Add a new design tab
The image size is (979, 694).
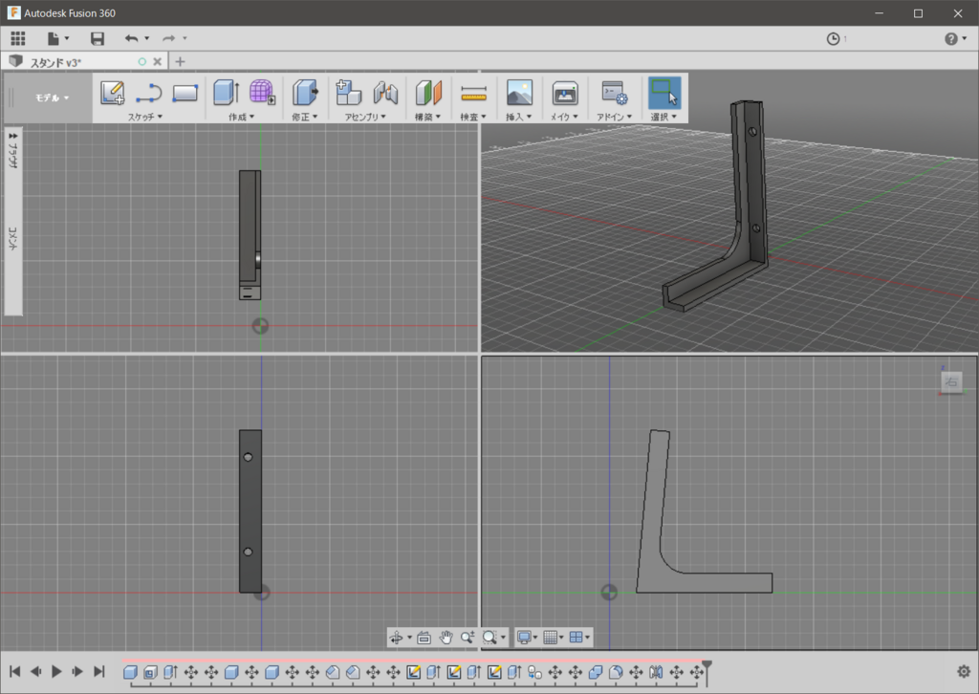[180, 62]
